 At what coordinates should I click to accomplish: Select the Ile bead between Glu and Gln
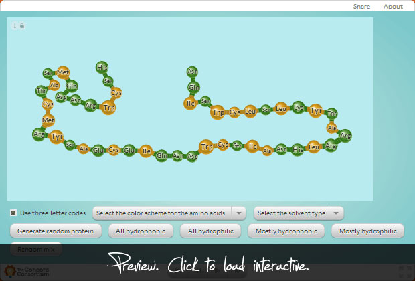coord(146,151)
